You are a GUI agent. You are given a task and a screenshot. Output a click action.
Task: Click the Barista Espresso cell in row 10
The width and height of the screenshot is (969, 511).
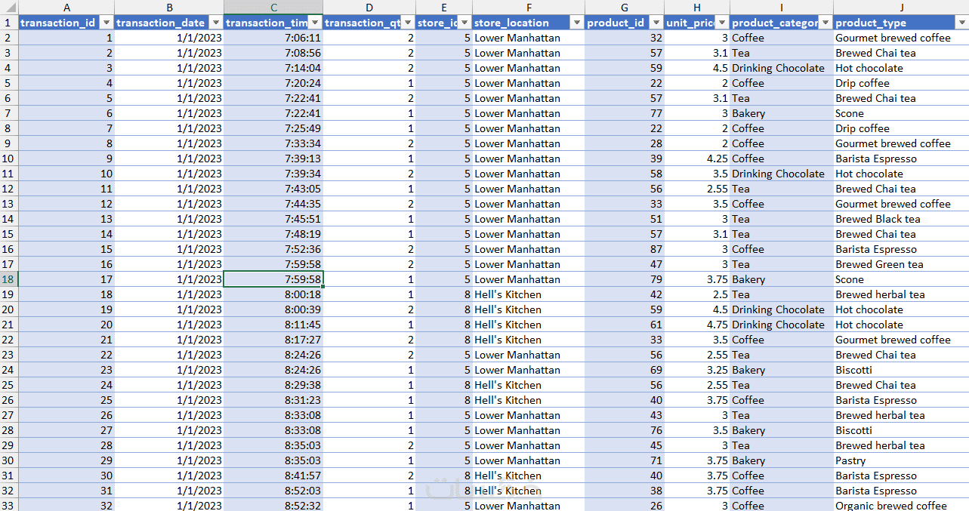[x=901, y=159]
